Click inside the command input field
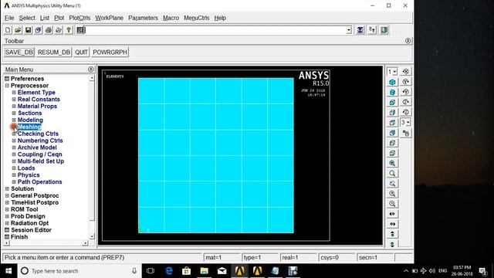The image size is (494, 278). click(216, 30)
